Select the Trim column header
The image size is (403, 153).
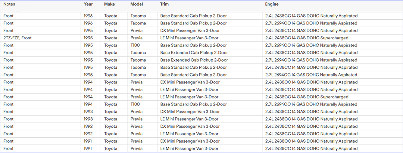point(165,4)
